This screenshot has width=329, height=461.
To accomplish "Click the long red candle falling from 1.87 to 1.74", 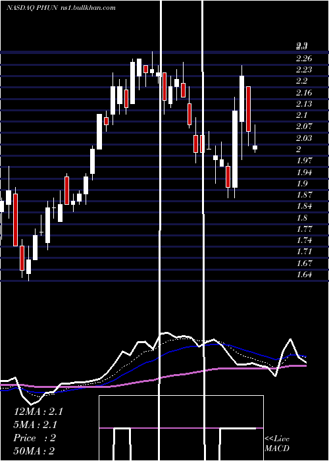I will [x=15, y=219].
